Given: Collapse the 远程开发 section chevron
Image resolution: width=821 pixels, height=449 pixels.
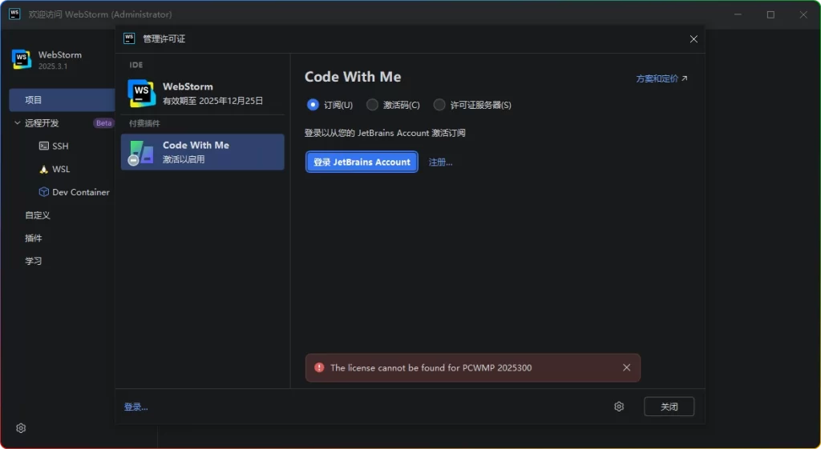Looking at the screenshot, I should (18, 122).
